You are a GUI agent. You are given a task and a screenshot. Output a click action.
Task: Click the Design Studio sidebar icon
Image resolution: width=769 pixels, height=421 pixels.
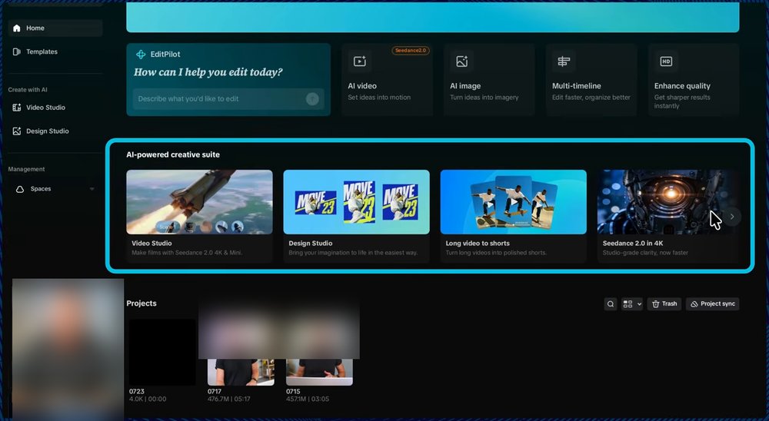(x=17, y=131)
